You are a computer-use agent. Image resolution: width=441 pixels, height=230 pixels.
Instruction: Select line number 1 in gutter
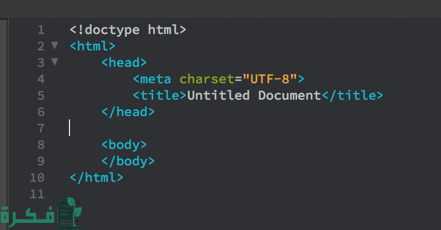click(40, 29)
